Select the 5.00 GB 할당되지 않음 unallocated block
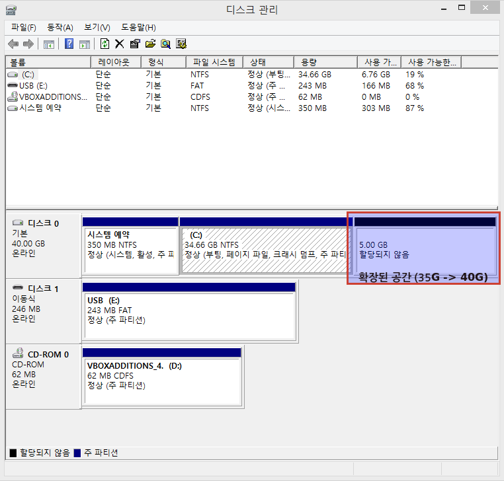 click(425, 246)
